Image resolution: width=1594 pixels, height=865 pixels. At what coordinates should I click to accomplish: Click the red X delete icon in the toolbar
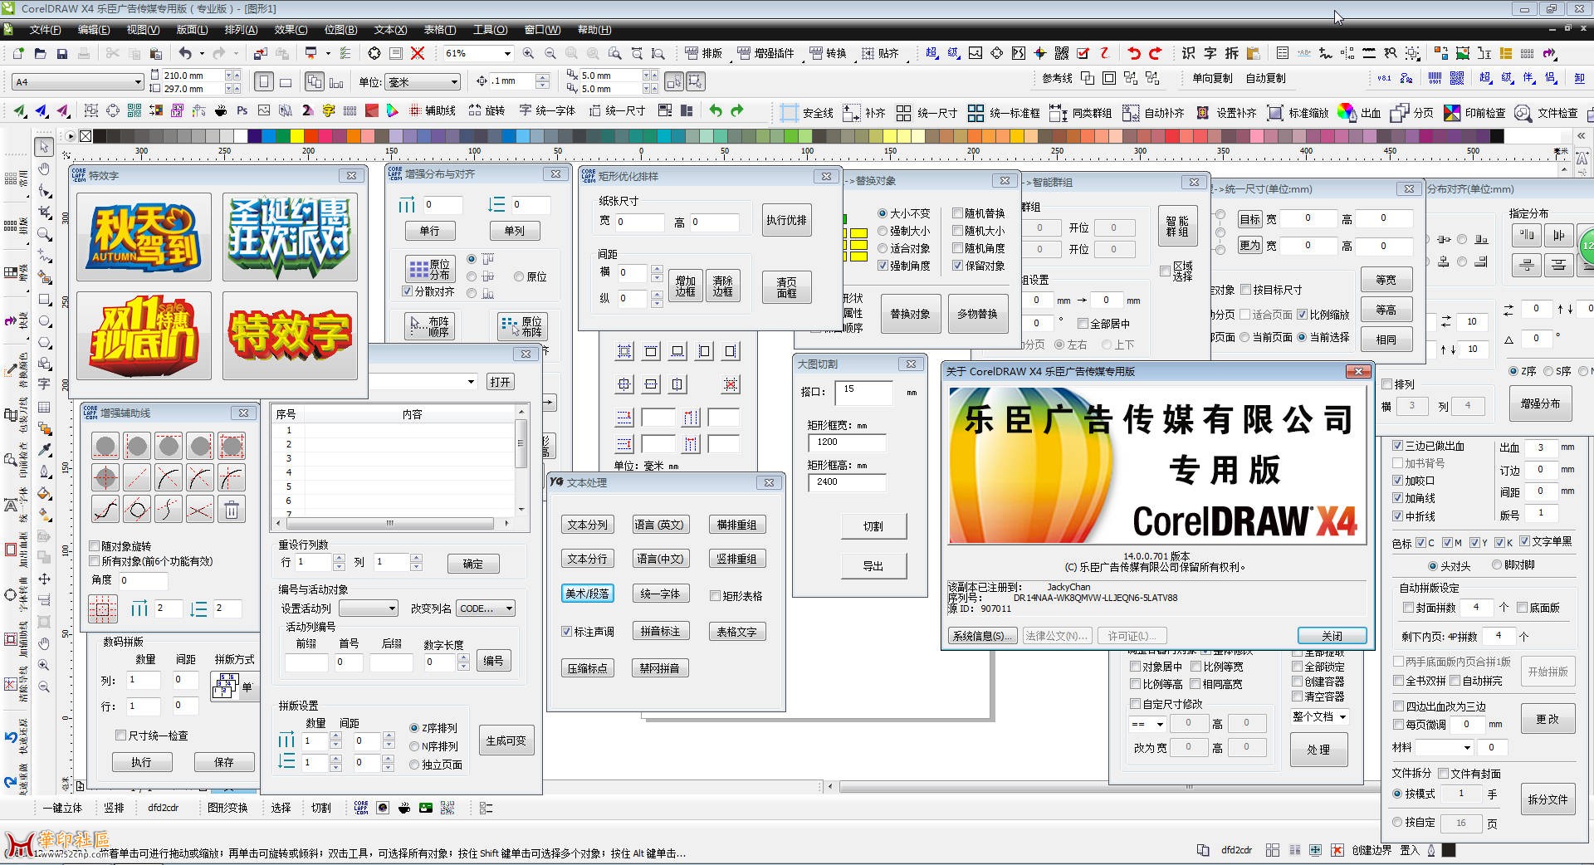tap(418, 53)
